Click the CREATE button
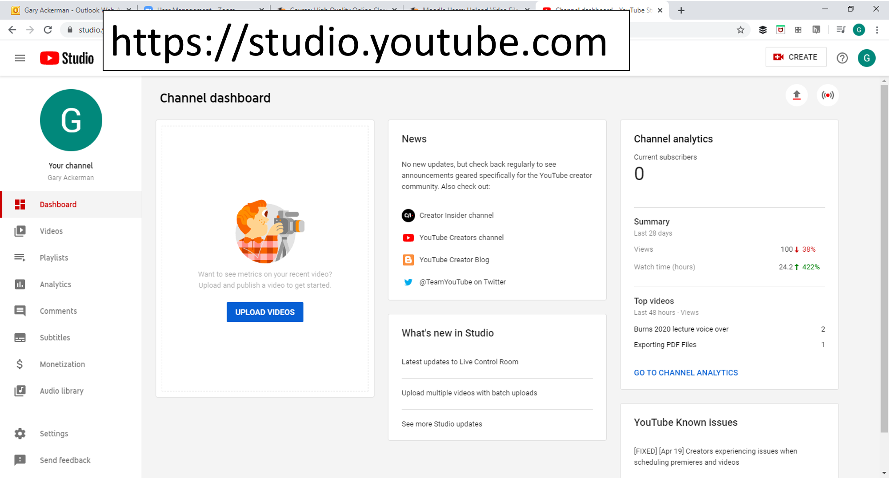889x478 pixels. coord(796,57)
